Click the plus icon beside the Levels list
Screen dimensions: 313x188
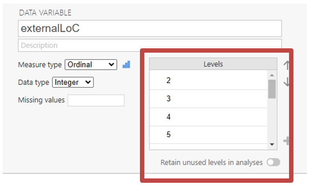click(x=286, y=141)
